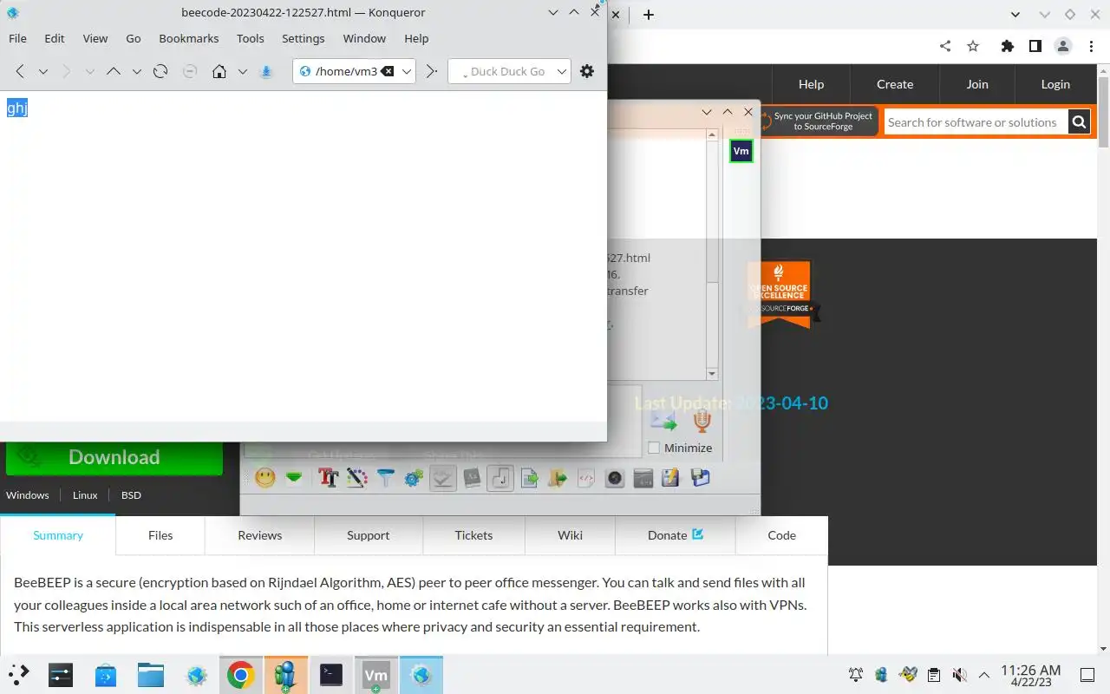Click the microphone voice message icon in BeeBEEP
Viewport: 1110px width, 694px height.
point(702,421)
